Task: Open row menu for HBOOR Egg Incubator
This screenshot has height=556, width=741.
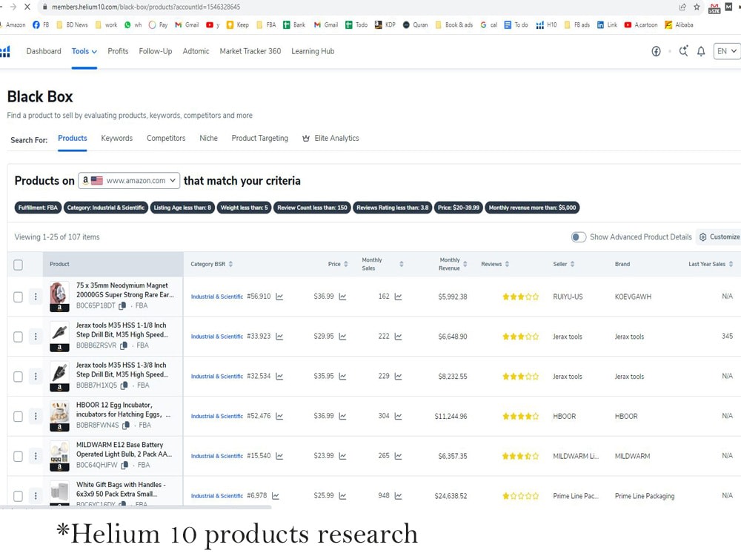Action: [36, 416]
